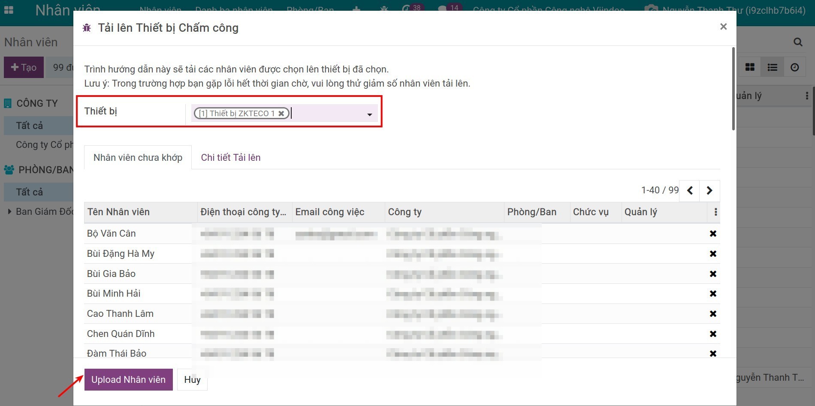
Task: Click Upload Nhân viên button
Action: 128,380
